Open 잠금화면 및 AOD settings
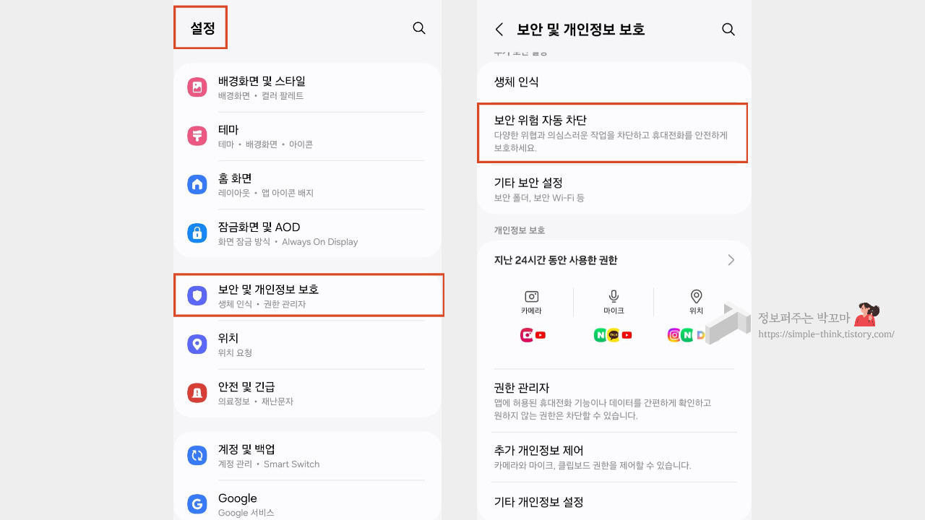Viewport: 925px width, 520px height. (x=308, y=233)
